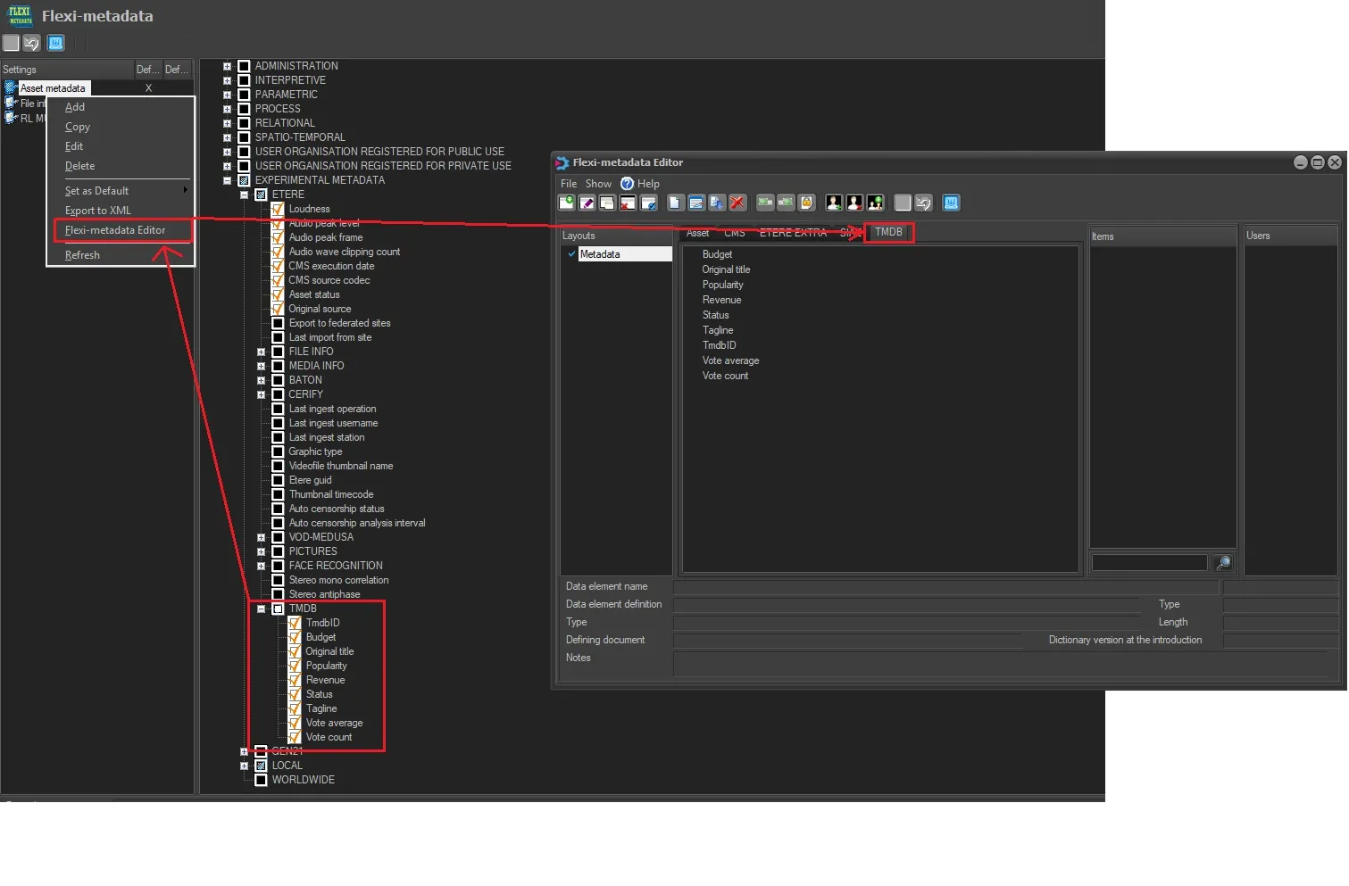This screenshot has height=886, width=1349.
Task: Expand the ADMINISTRATION category node
Action: (227, 66)
